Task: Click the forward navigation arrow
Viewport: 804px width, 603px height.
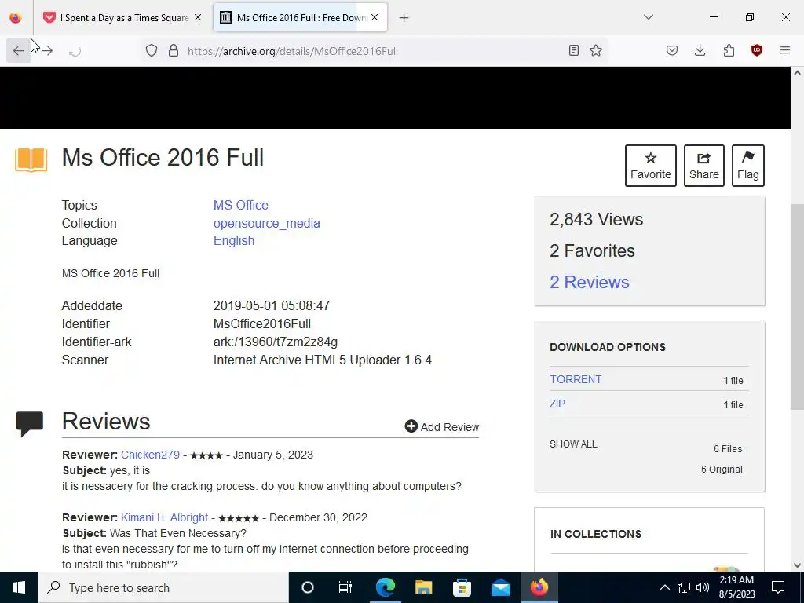Action: 47,51
